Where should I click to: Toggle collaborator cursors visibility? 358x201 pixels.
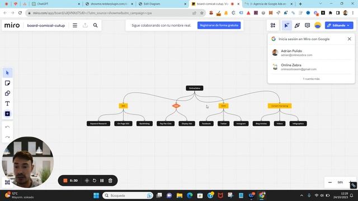pyautogui.click(x=286, y=25)
